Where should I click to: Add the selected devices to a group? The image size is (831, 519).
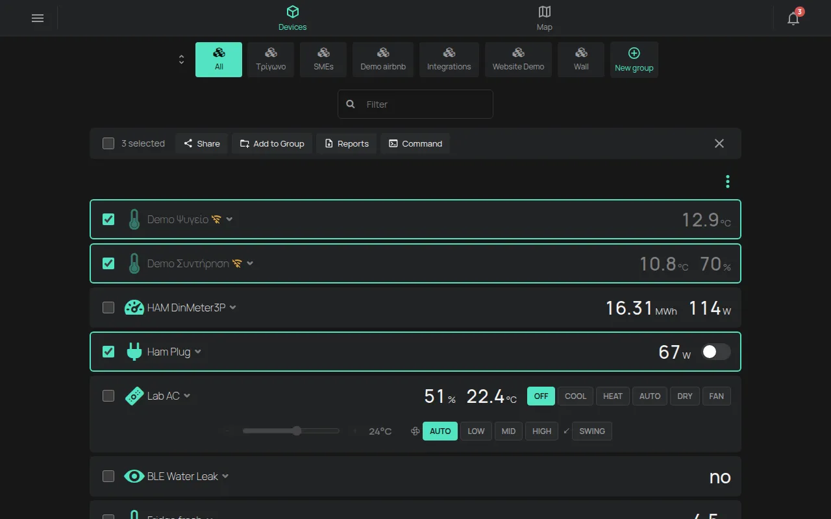pyautogui.click(x=272, y=143)
